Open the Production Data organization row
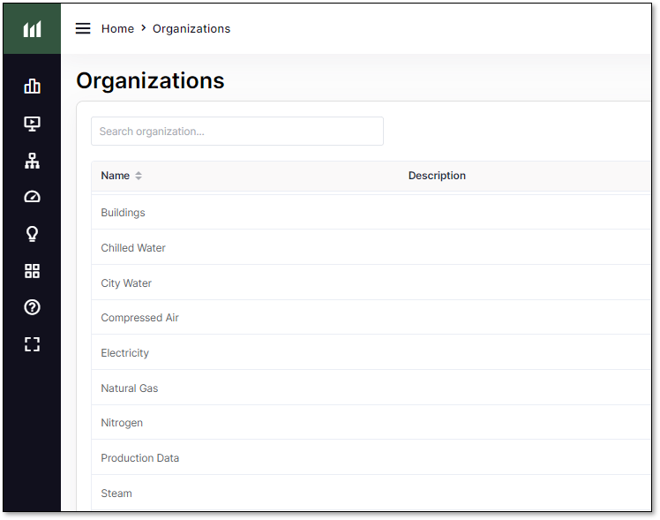 (x=371, y=457)
